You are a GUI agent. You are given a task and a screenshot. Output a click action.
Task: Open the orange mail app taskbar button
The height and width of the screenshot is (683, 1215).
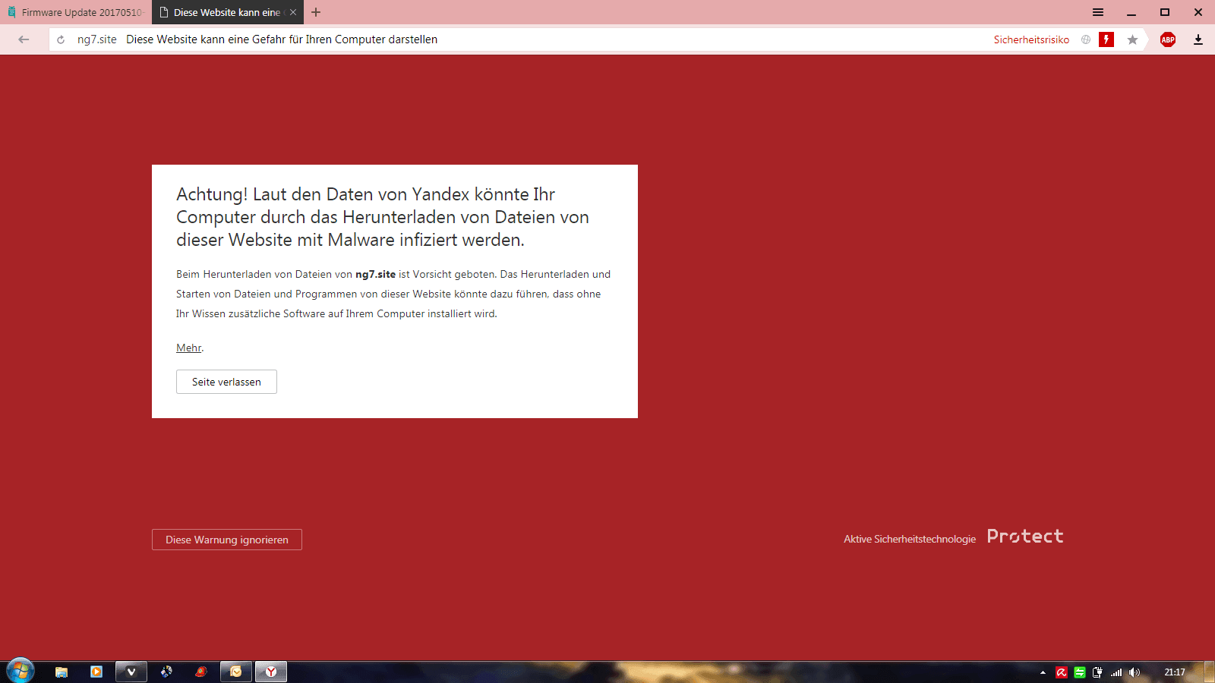(x=236, y=672)
